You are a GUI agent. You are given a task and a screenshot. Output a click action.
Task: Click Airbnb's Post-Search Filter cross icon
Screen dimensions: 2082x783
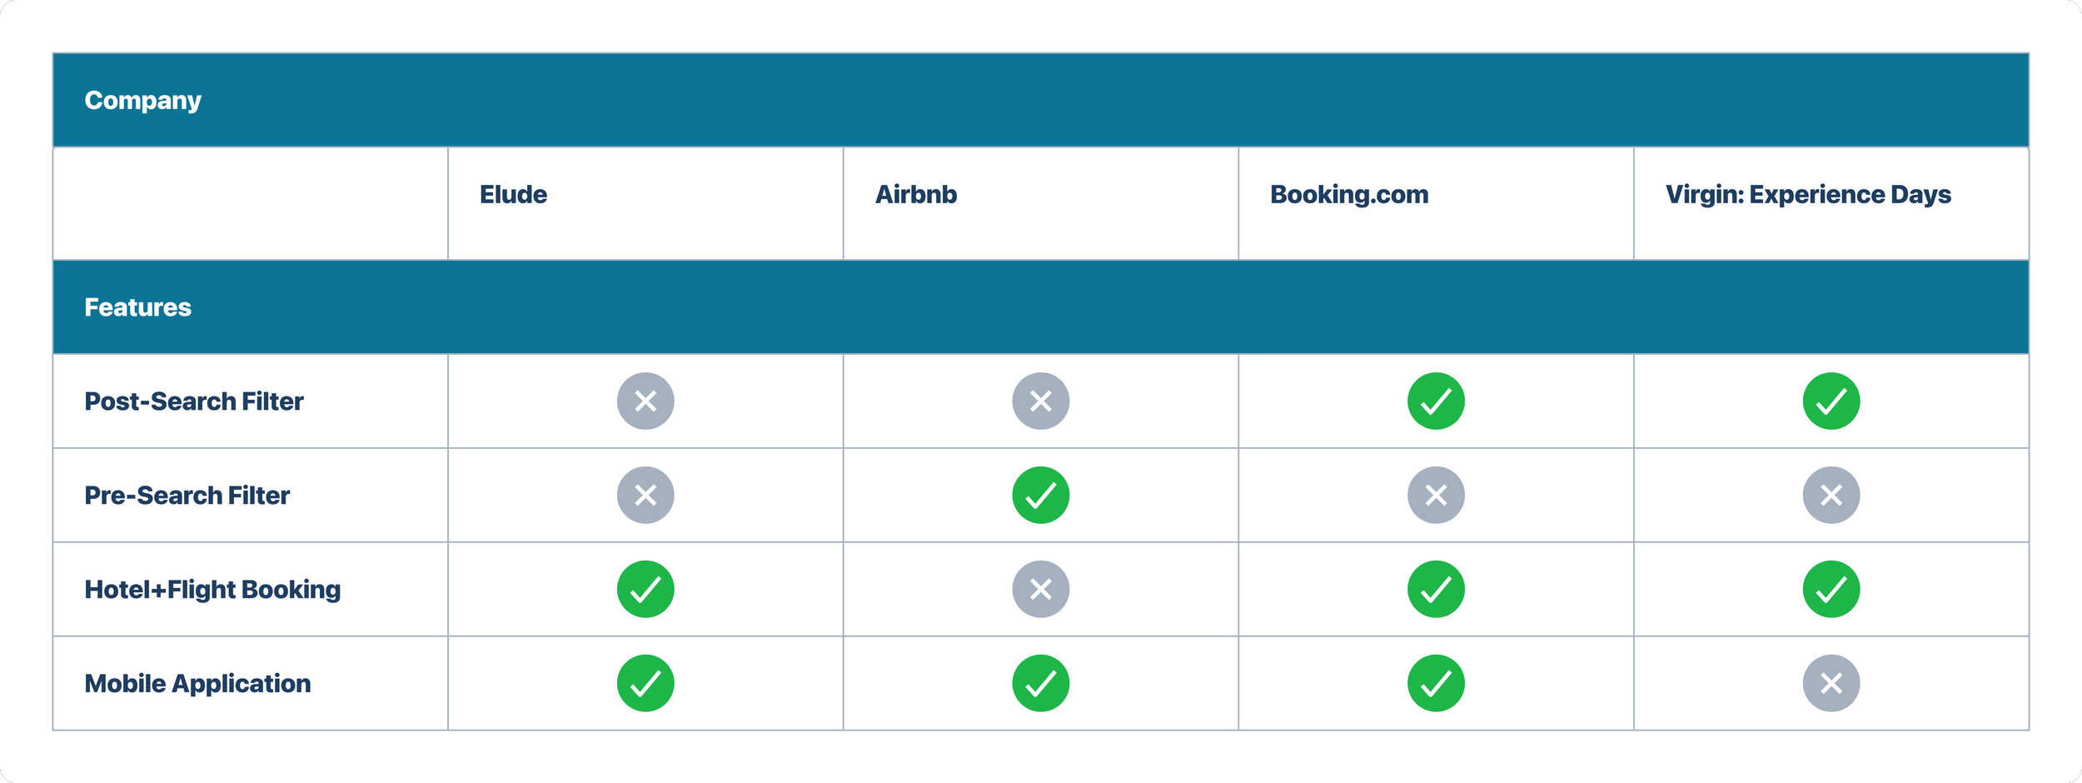pyautogui.click(x=1040, y=401)
